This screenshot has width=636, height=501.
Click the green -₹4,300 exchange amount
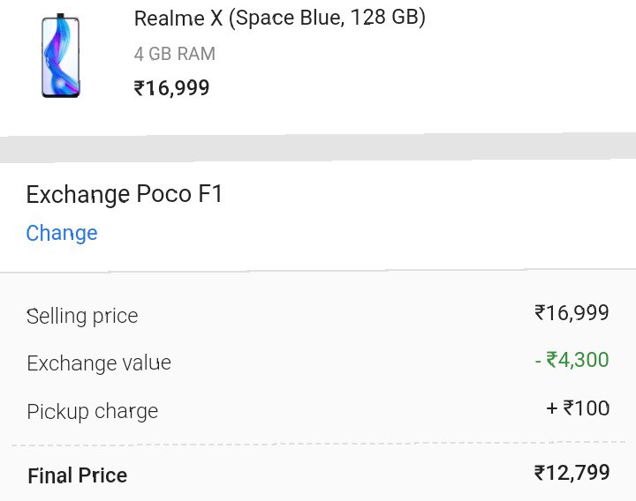(x=572, y=360)
